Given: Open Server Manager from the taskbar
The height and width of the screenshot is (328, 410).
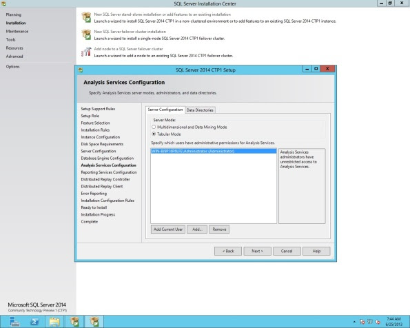Looking at the screenshot, I should point(14,322).
